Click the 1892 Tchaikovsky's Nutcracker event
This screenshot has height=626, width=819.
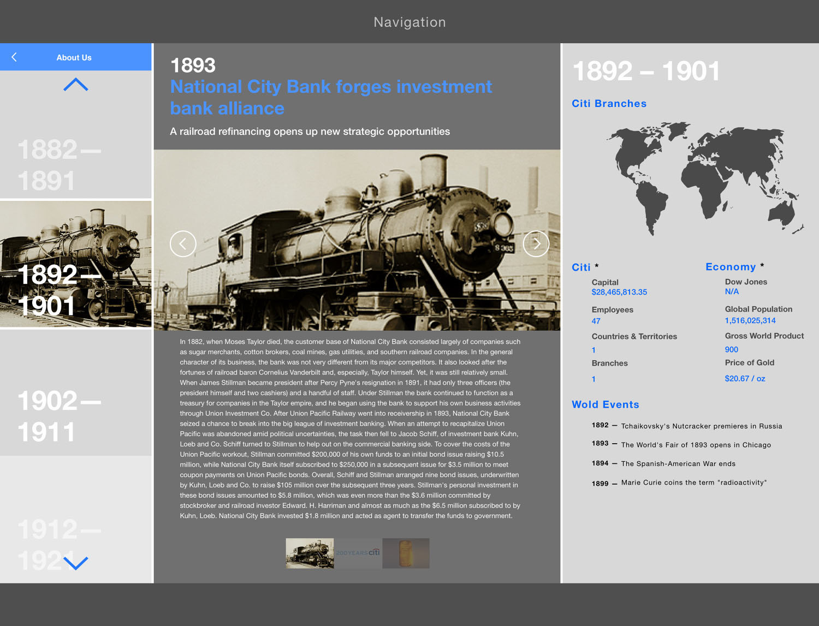coord(687,426)
